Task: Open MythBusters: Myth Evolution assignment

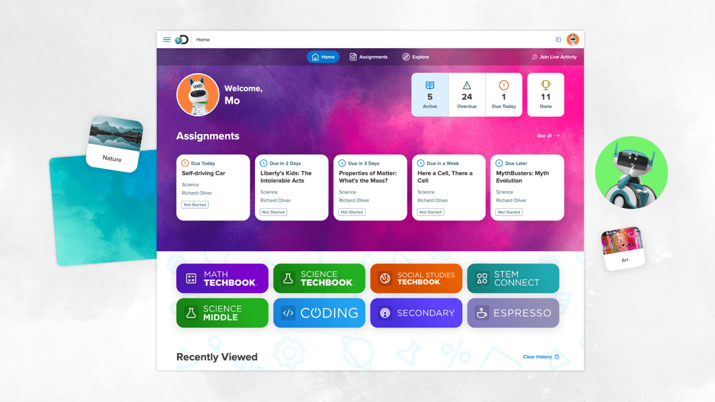Action: [x=527, y=188]
